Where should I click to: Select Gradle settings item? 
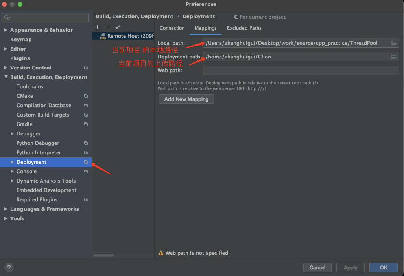24,124
